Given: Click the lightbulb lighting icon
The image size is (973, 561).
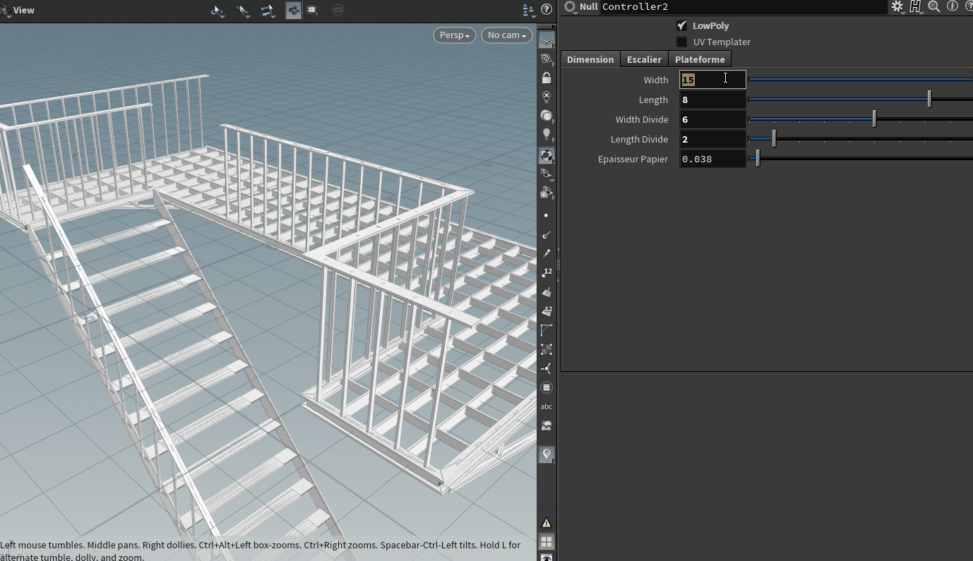Looking at the screenshot, I should [x=546, y=134].
